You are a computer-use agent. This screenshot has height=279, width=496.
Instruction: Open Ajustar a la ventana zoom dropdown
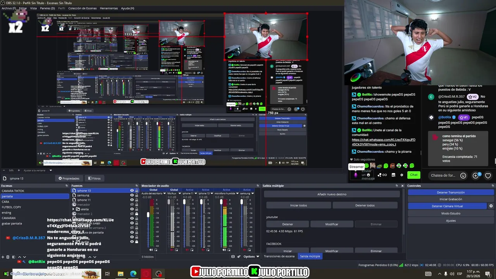tap(51, 170)
